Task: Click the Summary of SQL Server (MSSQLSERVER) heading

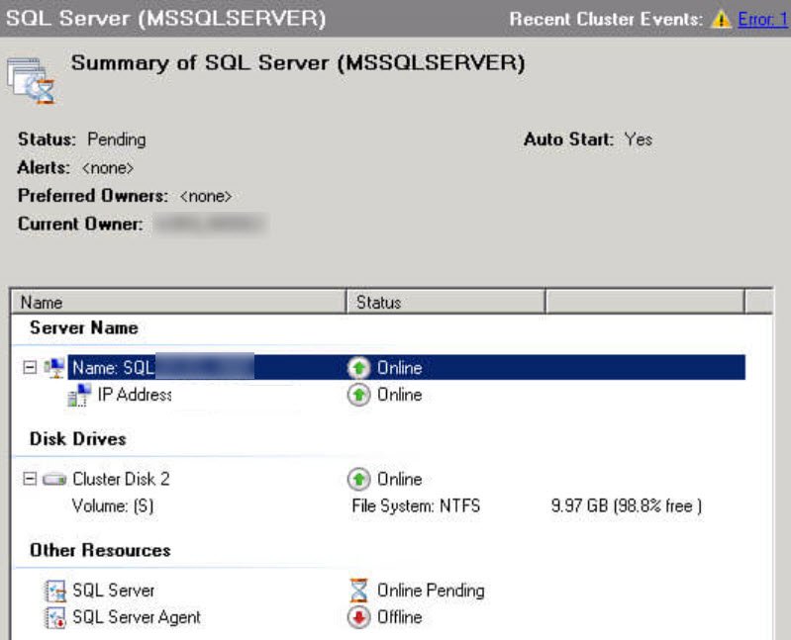Action: click(298, 63)
